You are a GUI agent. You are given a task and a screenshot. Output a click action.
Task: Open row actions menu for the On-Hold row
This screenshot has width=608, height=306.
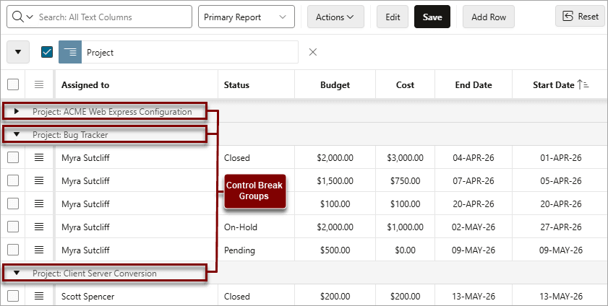click(39, 227)
